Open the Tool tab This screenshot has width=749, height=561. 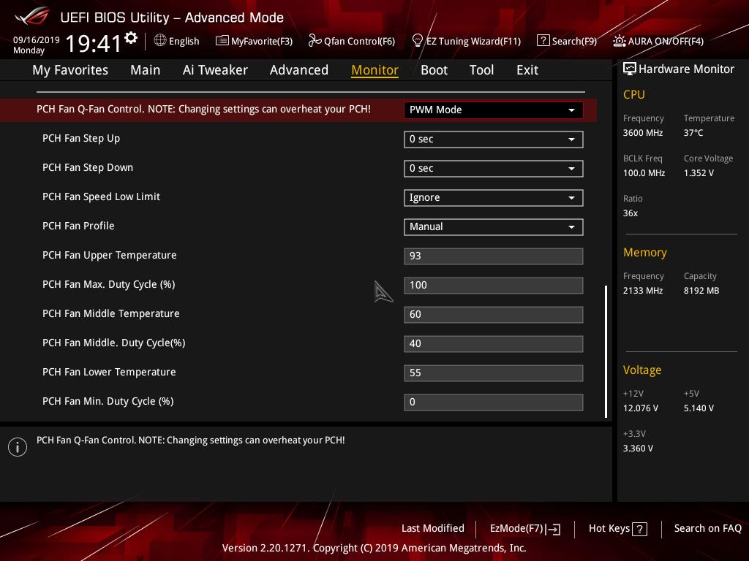tap(481, 70)
